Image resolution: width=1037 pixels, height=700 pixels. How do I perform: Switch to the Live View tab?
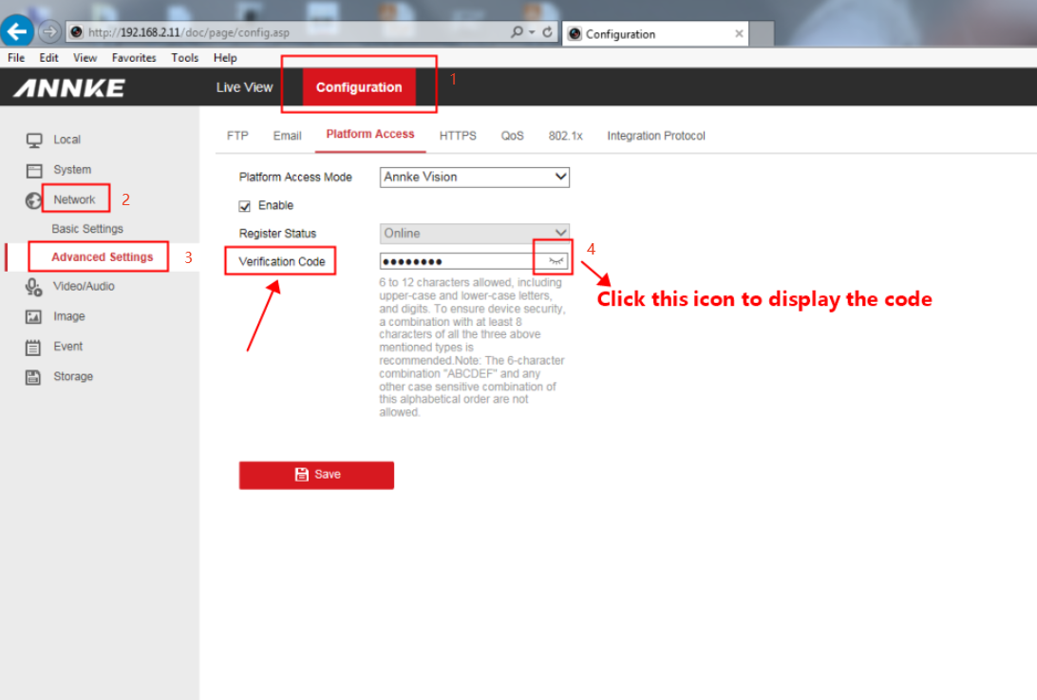pos(244,87)
